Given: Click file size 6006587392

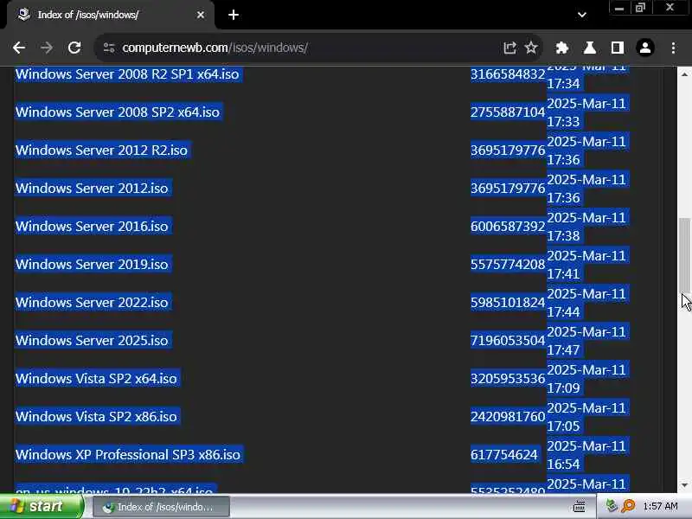Looking at the screenshot, I should 508,226.
